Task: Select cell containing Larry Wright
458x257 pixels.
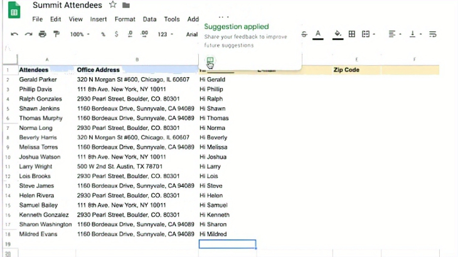Action: click(x=46, y=167)
